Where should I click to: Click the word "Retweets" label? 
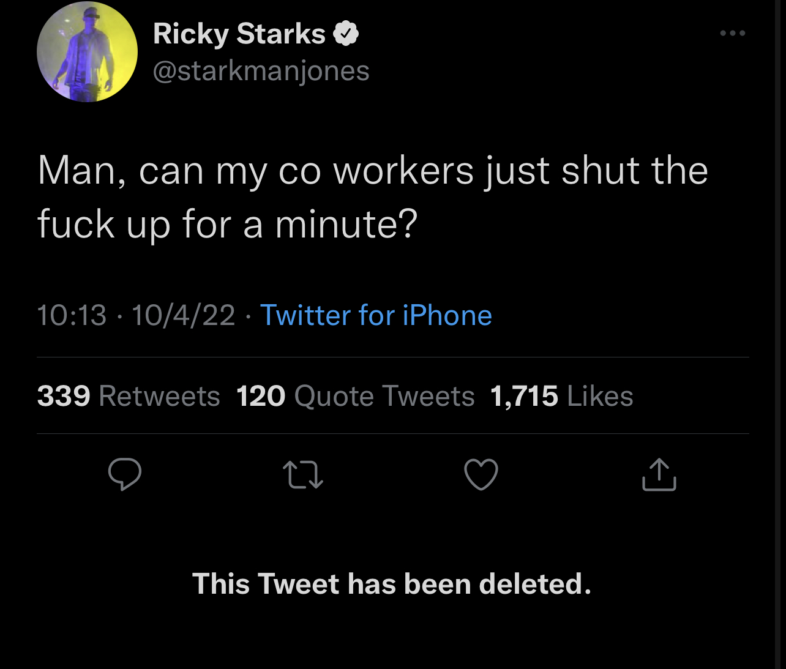[159, 396]
